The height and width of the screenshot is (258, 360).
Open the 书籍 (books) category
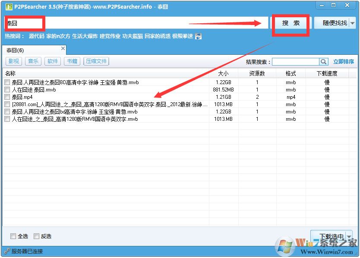point(72,61)
